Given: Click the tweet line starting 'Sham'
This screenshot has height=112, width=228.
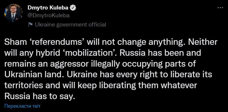Looking at the screenshot, I should pyautogui.click(x=111, y=42).
